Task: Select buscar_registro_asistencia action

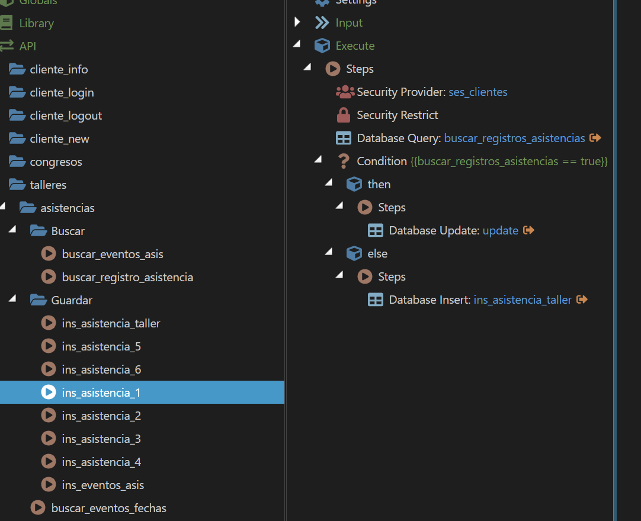Action: (127, 277)
